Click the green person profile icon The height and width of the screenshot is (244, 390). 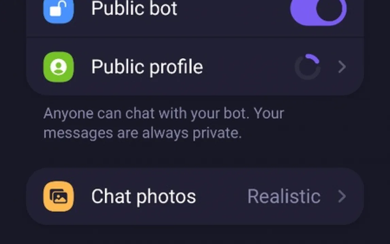click(x=58, y=67)
